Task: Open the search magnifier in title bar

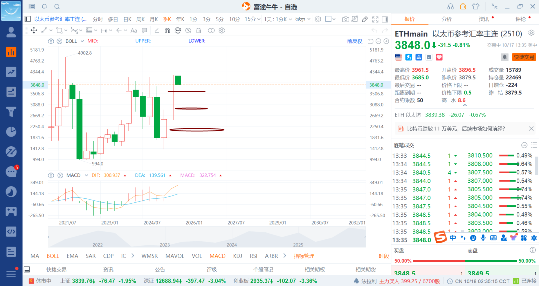Action: pyautogui.click(x=57, y=6)
